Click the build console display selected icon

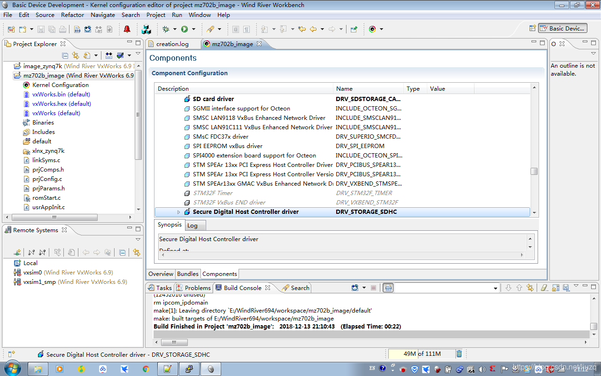(388, 288)
